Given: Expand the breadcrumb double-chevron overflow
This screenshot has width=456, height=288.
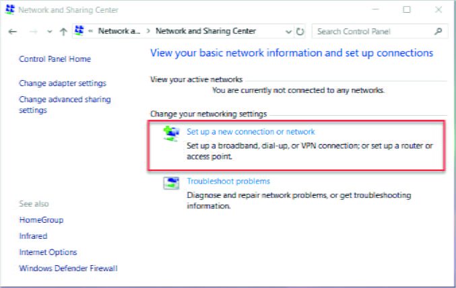Looking at the screenshot, I should 91,31.
